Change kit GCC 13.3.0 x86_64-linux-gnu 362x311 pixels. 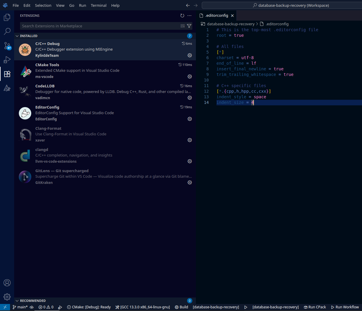[143, 307]
